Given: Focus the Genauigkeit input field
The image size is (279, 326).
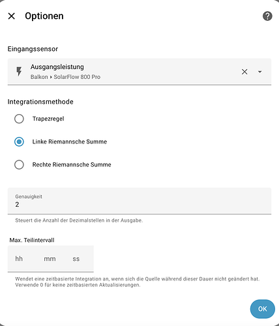Looking at the screenshot, I should pyautogui.click(x=139, y=201).
